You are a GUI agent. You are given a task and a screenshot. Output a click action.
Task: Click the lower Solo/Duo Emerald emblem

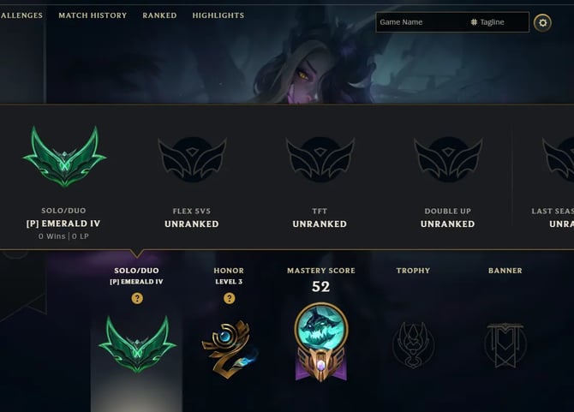(137, 344)
